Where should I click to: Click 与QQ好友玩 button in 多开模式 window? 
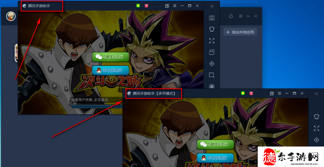[x=215, y=158]
